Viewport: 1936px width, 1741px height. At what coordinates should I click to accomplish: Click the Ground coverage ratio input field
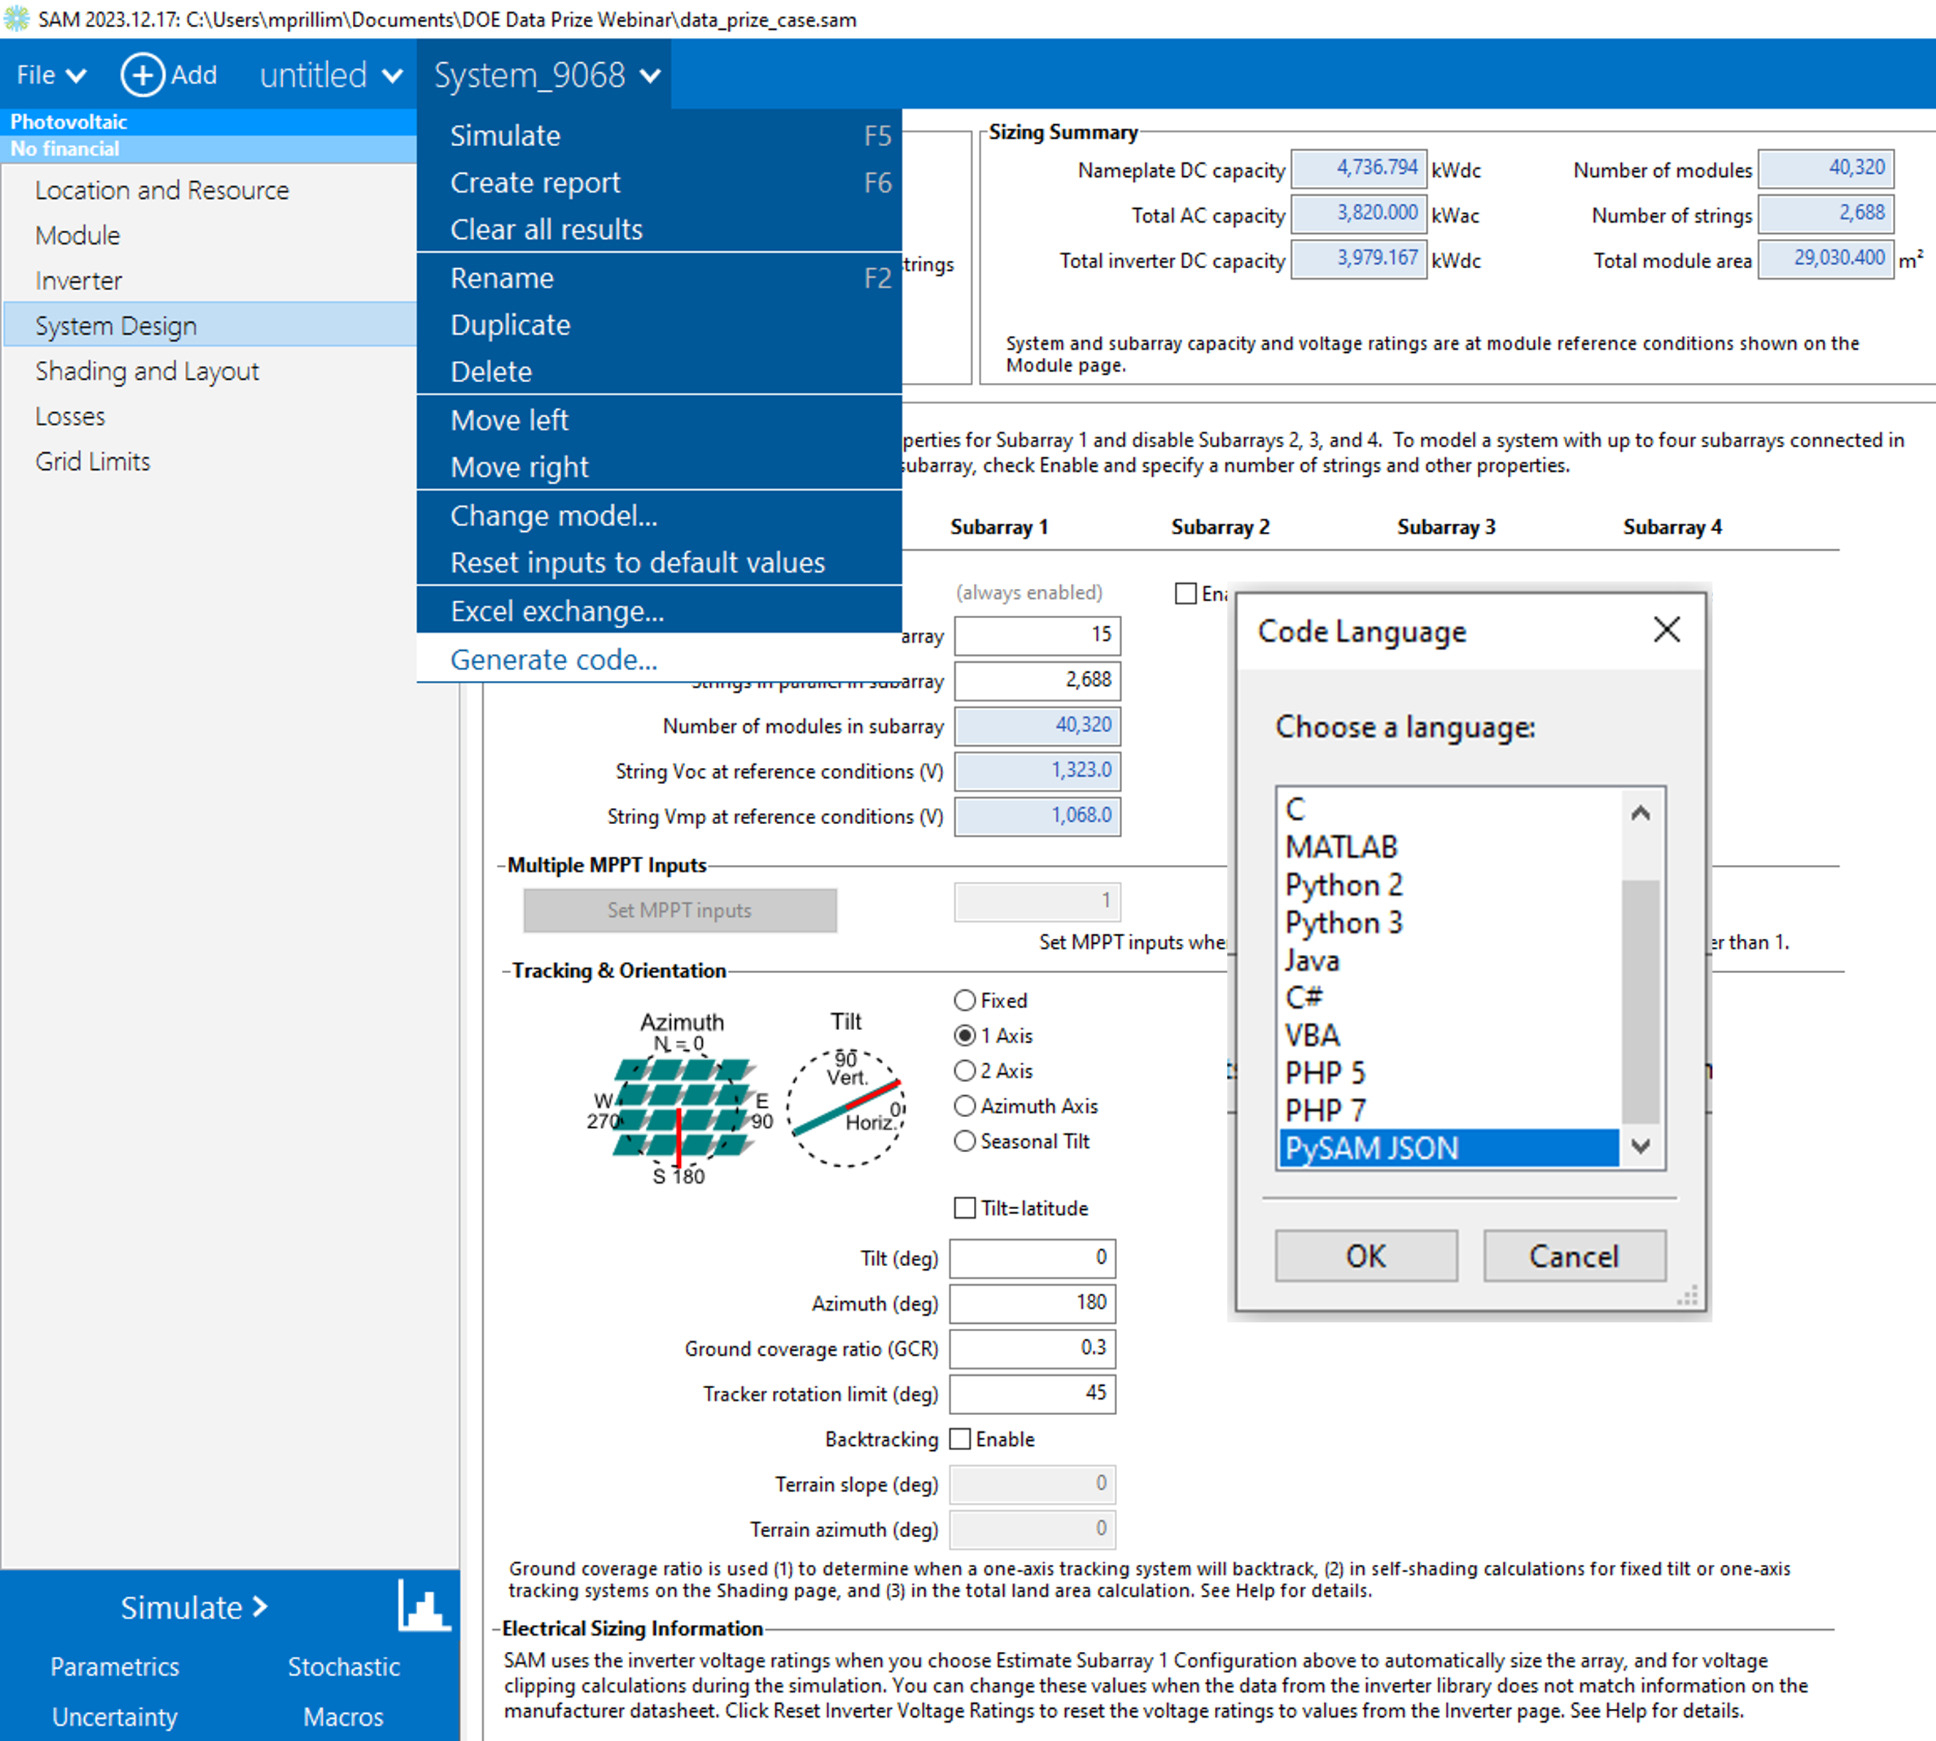tap(1032, 1348)
